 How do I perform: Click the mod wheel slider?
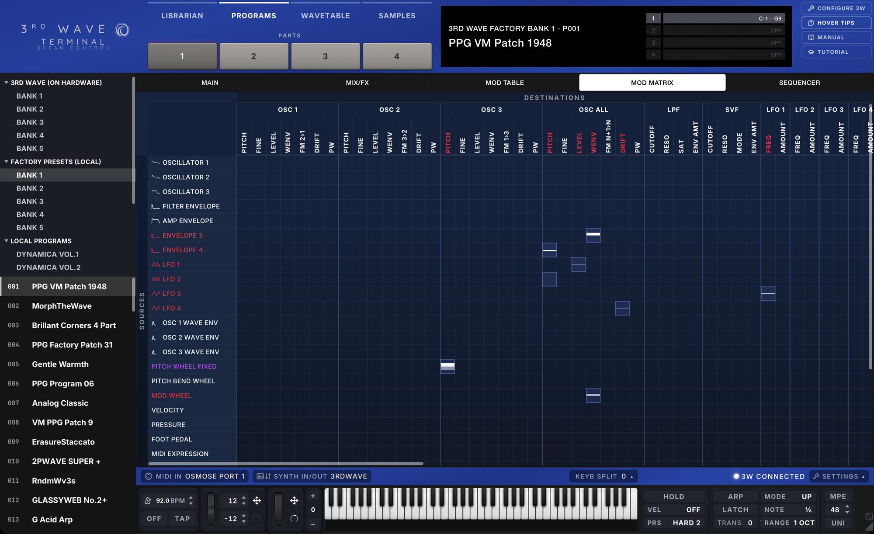coord(278,509)
